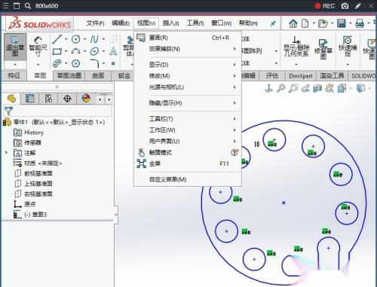Open the 用户界面(U) submenu
The image size is (377, 287).
point(188,141)
